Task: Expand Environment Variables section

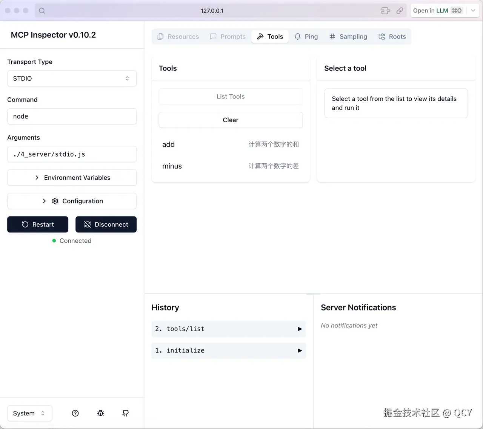Action: (x=72, y=178)
